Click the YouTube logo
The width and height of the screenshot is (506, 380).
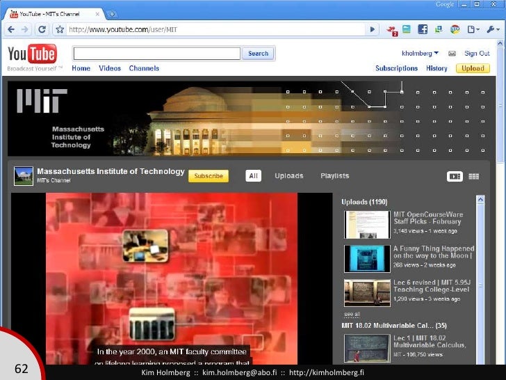tap(32, 54)
